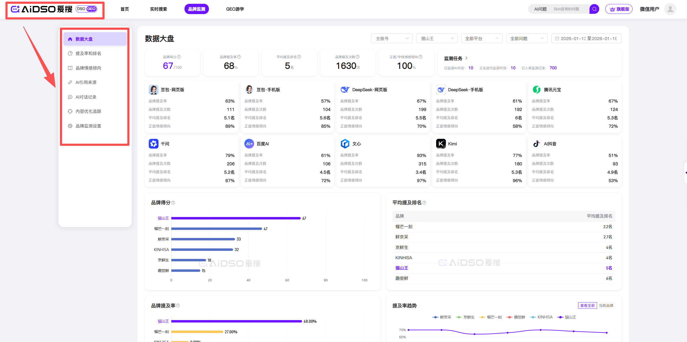Click the 文心 platform icon

[x=345, y=144]
